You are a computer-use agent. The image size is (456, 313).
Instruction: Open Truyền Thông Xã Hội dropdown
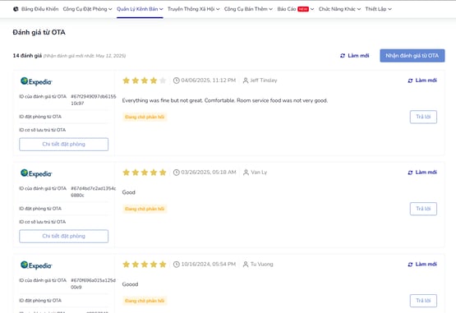point(193,9)
